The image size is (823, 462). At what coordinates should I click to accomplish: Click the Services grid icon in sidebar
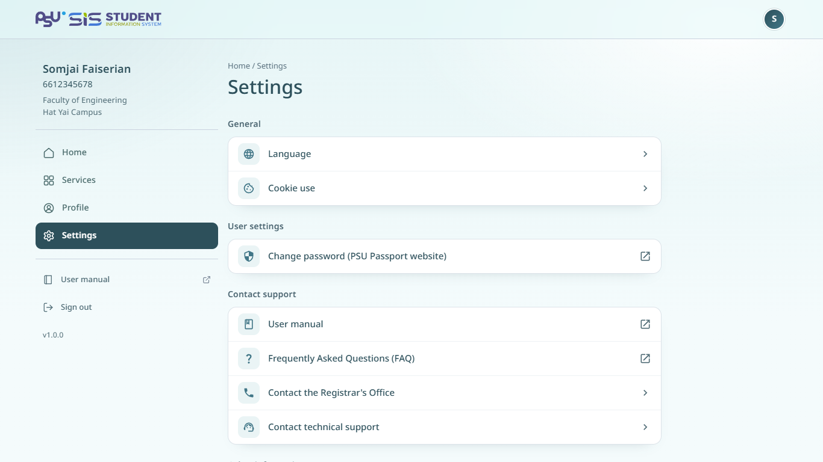49,180
